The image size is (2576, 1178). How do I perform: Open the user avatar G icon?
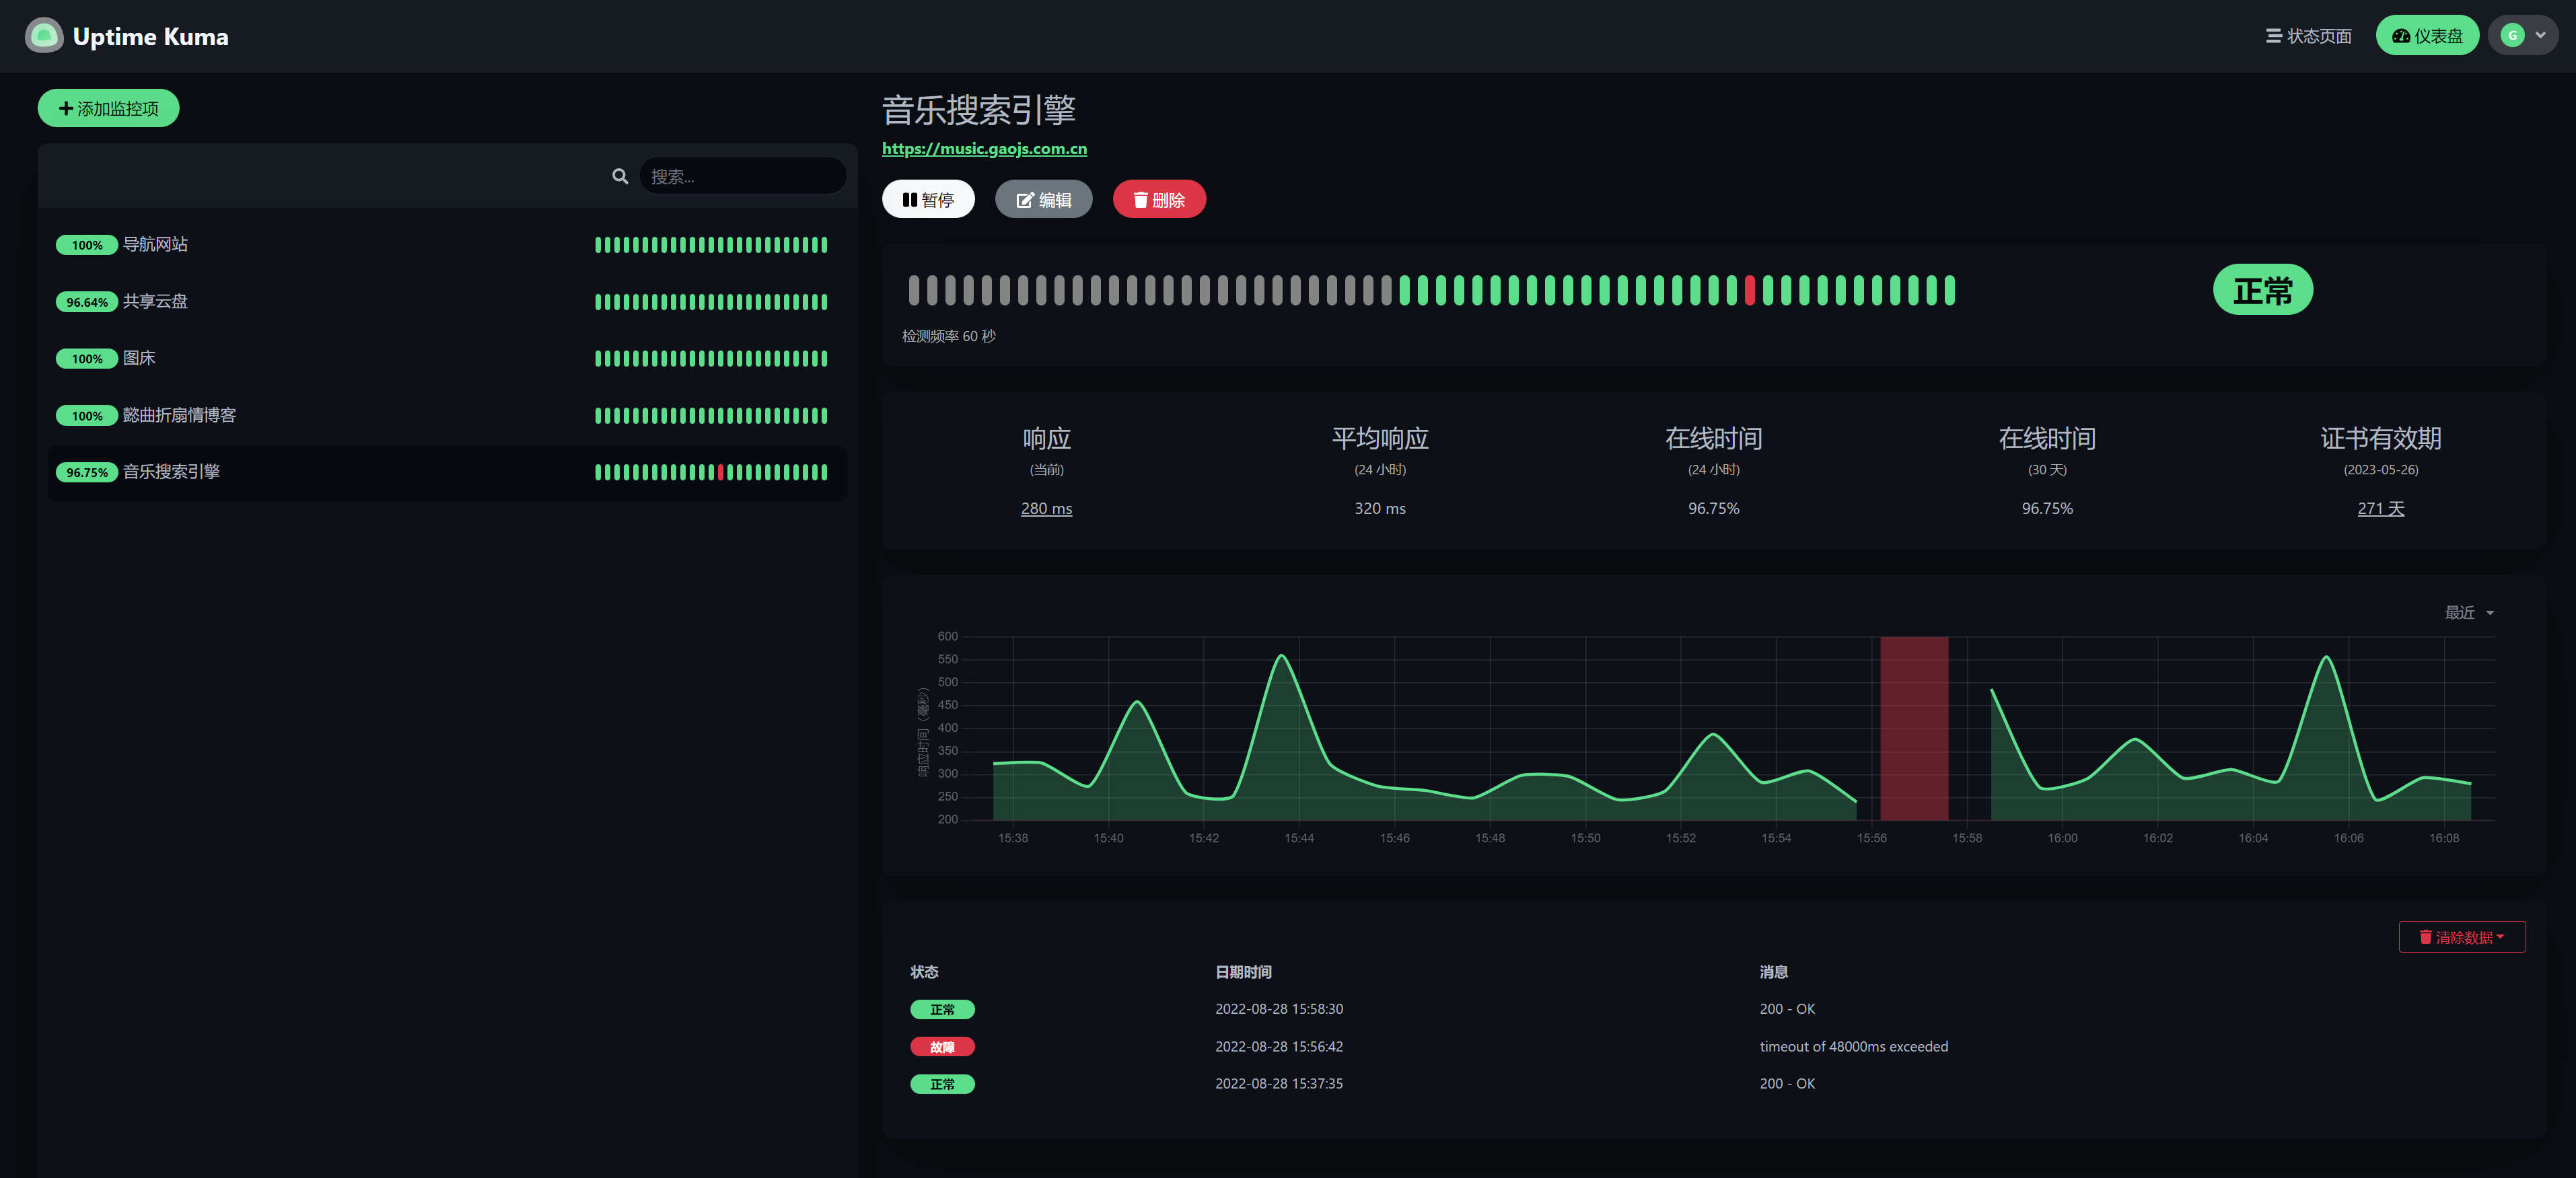[x=2512, y=35]
